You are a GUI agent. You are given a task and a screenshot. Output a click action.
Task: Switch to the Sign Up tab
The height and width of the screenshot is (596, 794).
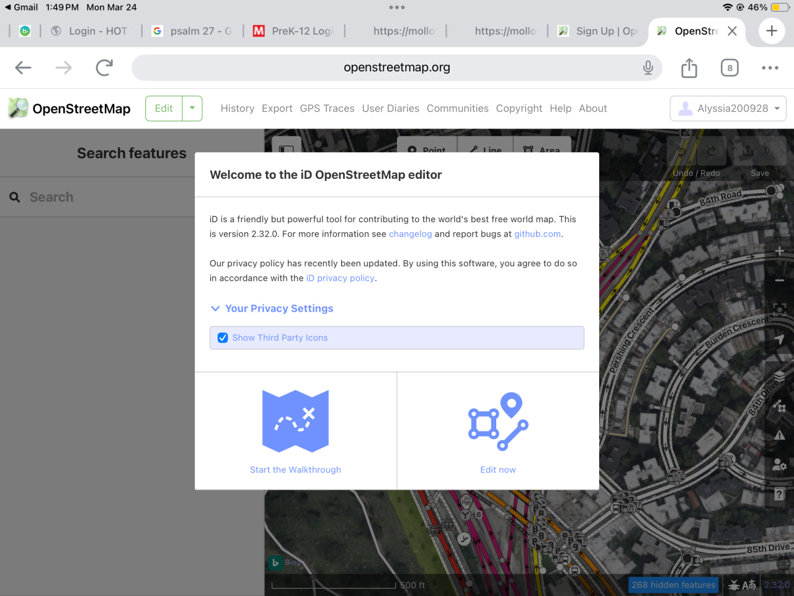(x=598, y=31)
